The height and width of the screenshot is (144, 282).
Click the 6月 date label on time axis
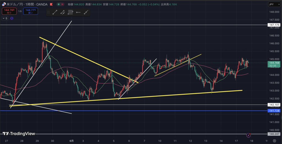[x=72, y=141]
